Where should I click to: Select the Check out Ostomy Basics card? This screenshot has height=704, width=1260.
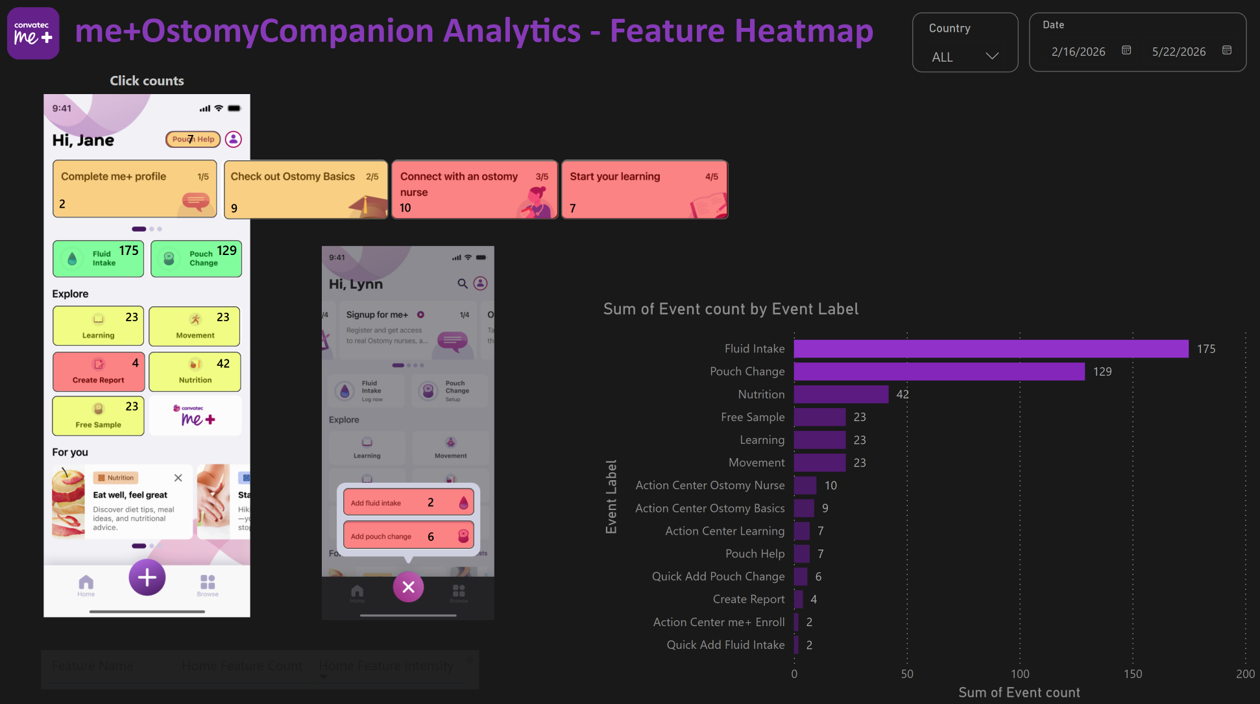[x=306, y=189]
